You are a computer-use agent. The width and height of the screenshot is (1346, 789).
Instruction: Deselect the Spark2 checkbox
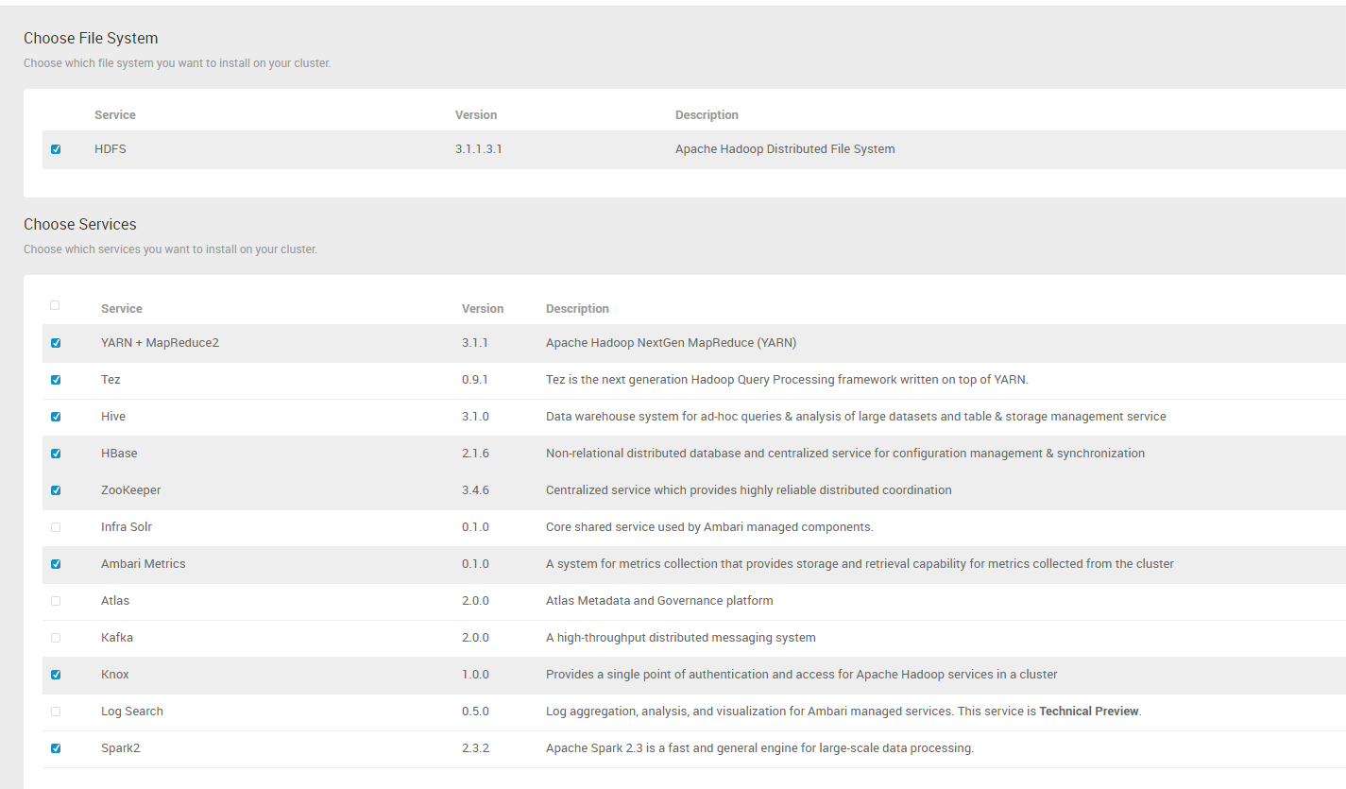(56, 748)
